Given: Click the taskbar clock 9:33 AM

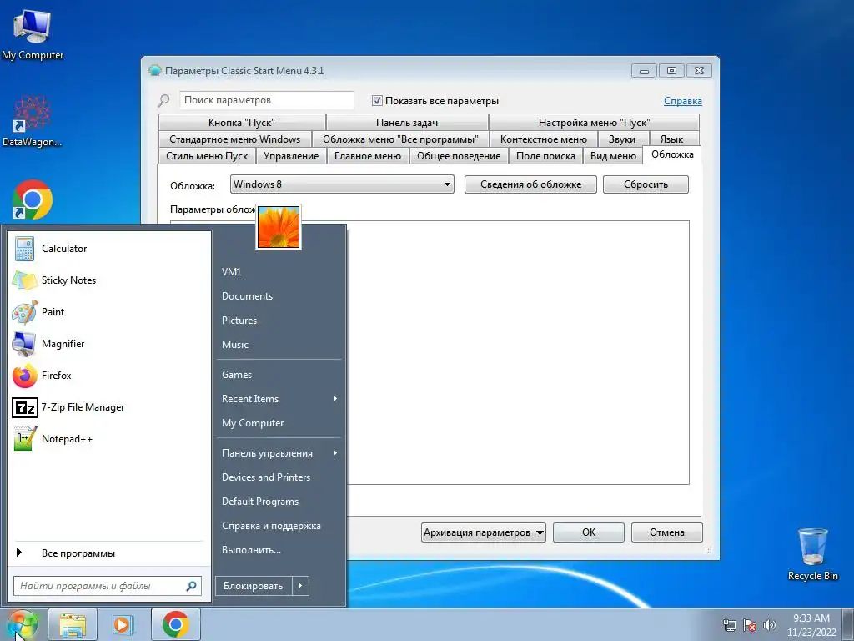Looking at the screenshot, I should point(811,624).
